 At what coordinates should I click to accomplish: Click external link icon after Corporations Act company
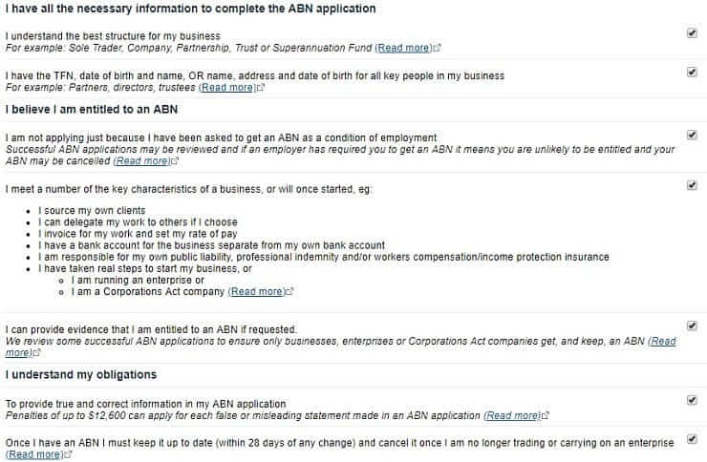click(x=289, y=292)
